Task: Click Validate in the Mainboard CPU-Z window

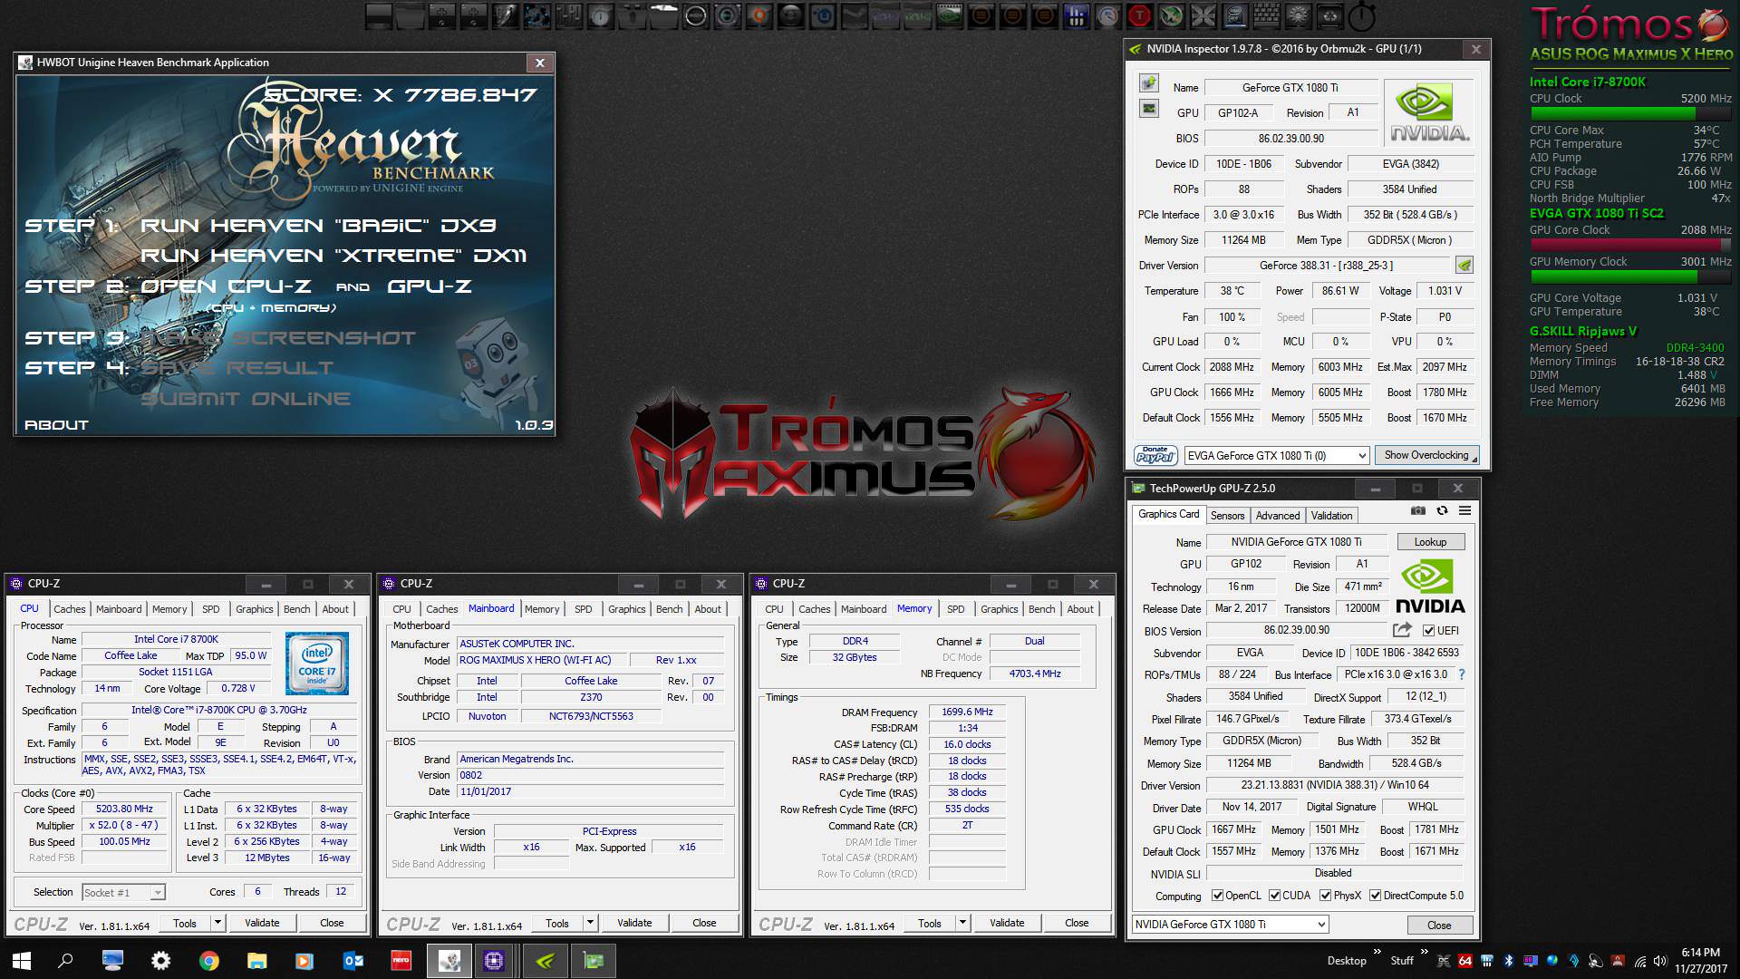Action: click(634, 923)
